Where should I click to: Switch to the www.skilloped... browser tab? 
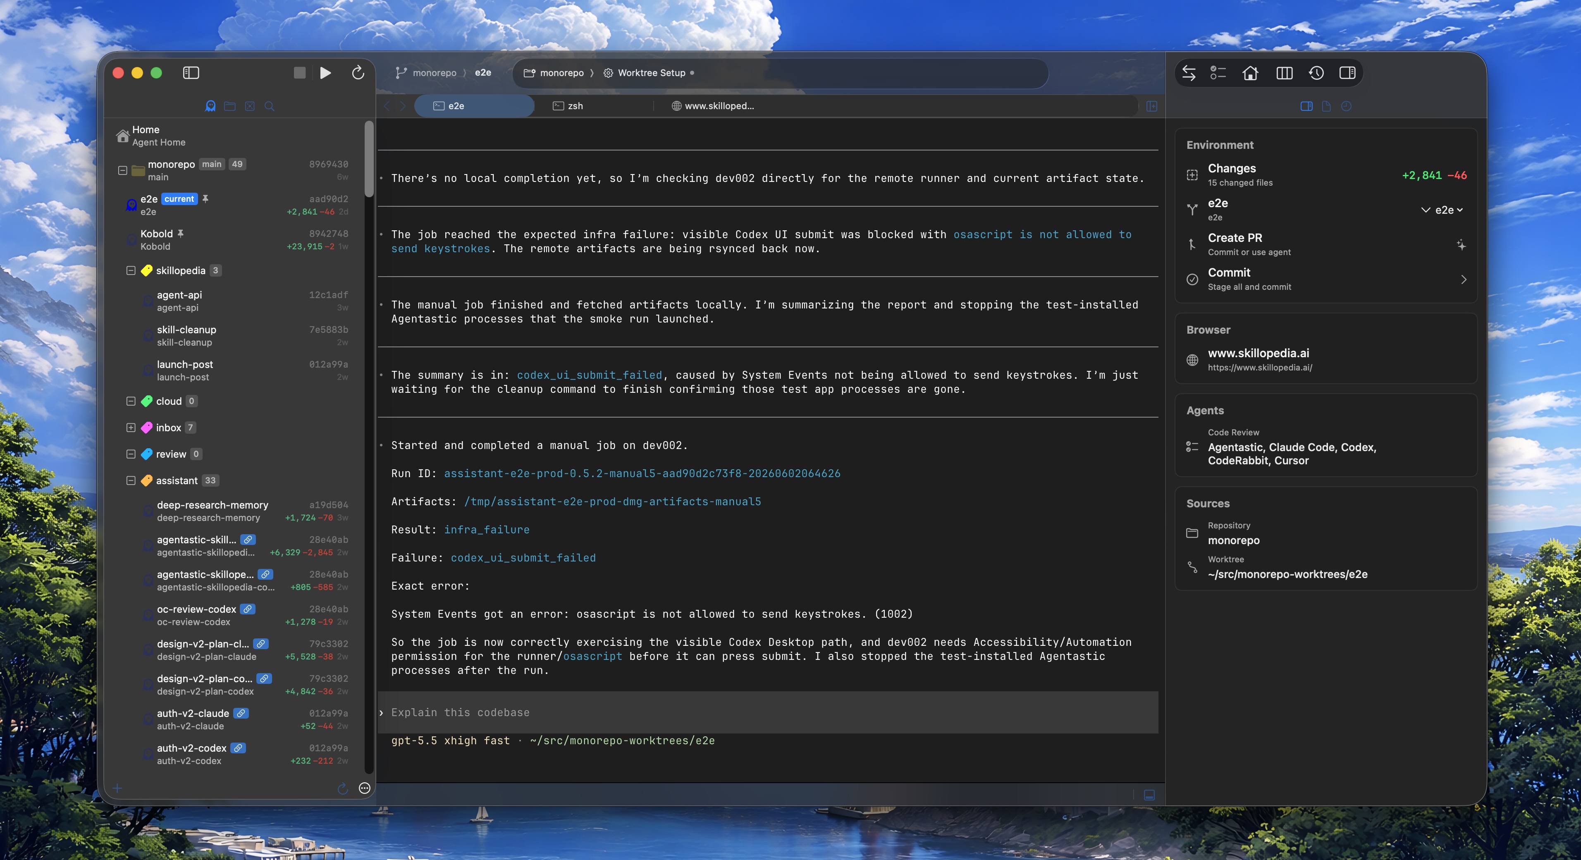pyautogui.click(x=712, y=106)
